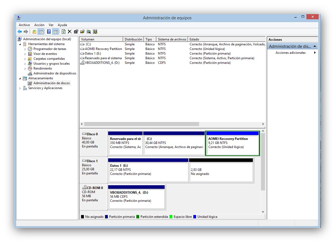Click horizontal scrollbar right arrow of volume list

263,124
